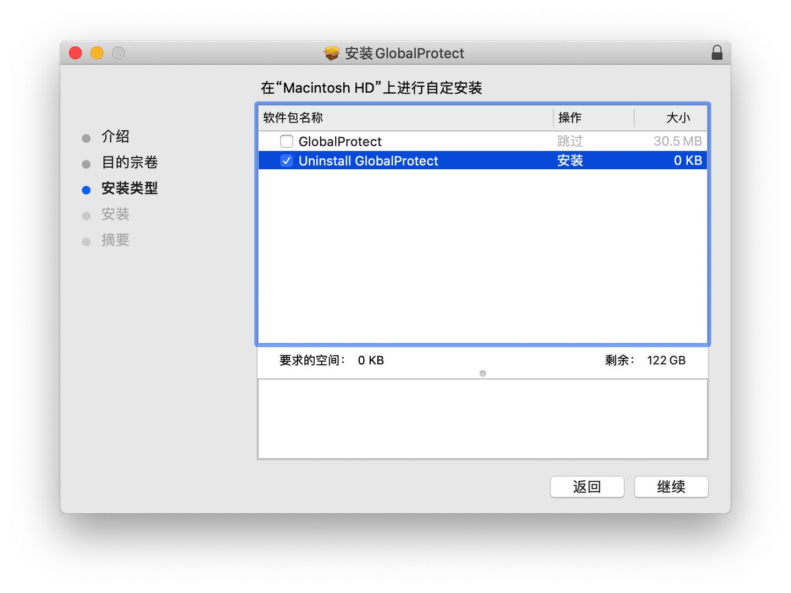
Task: Select the Uninstall GlobalProtect row name
Action: click(368, 161)
